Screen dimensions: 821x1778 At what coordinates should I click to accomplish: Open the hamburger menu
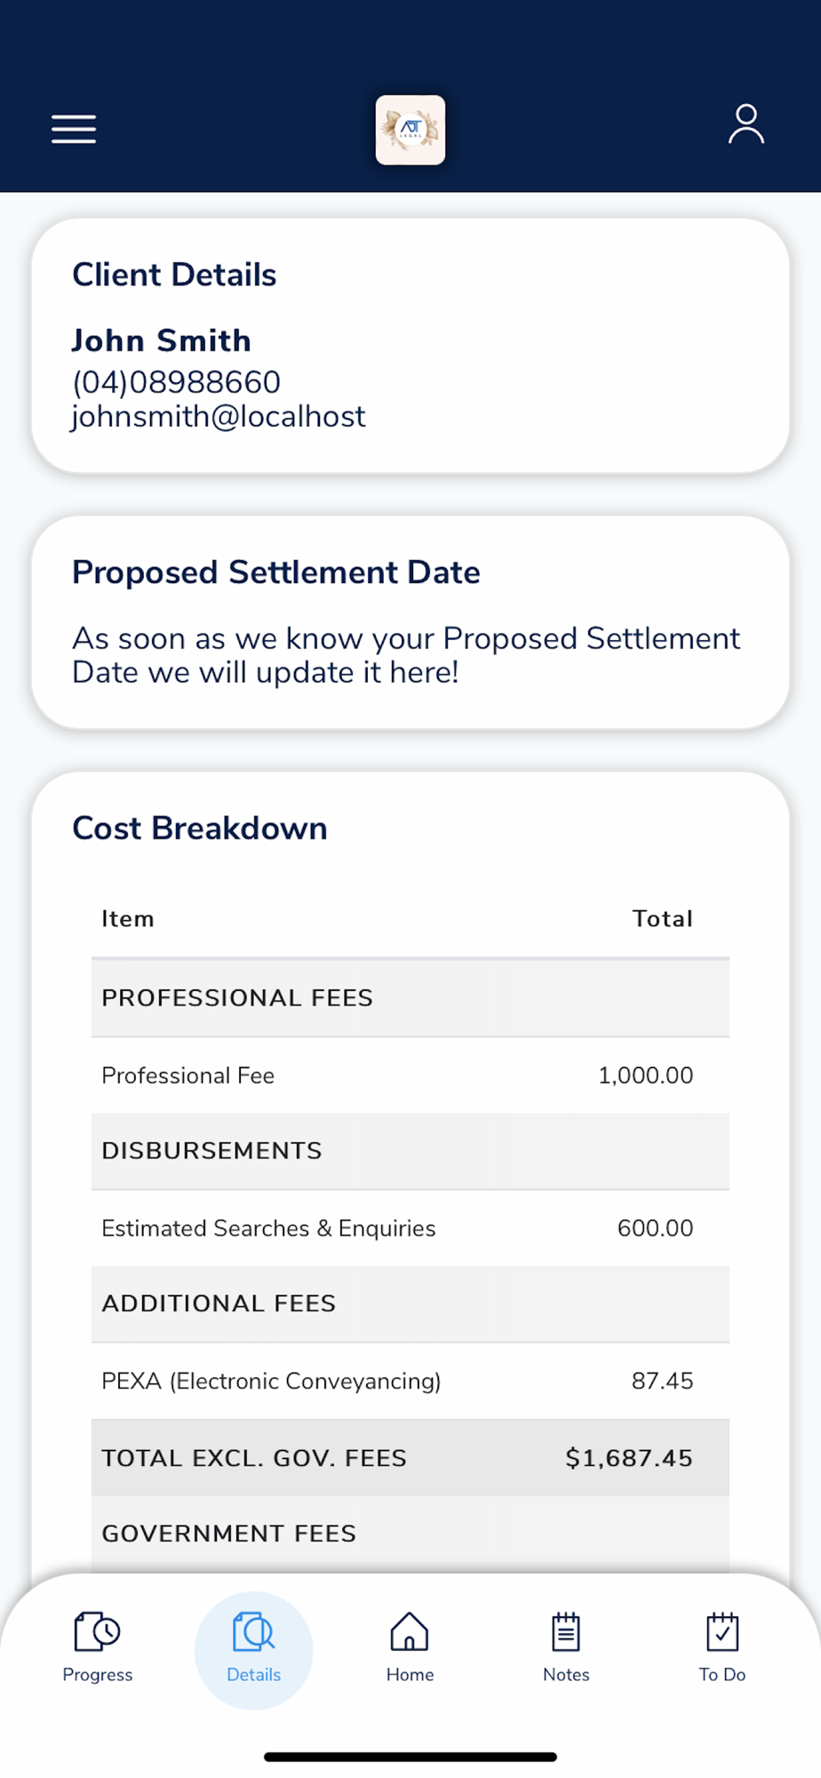[74, 129]
